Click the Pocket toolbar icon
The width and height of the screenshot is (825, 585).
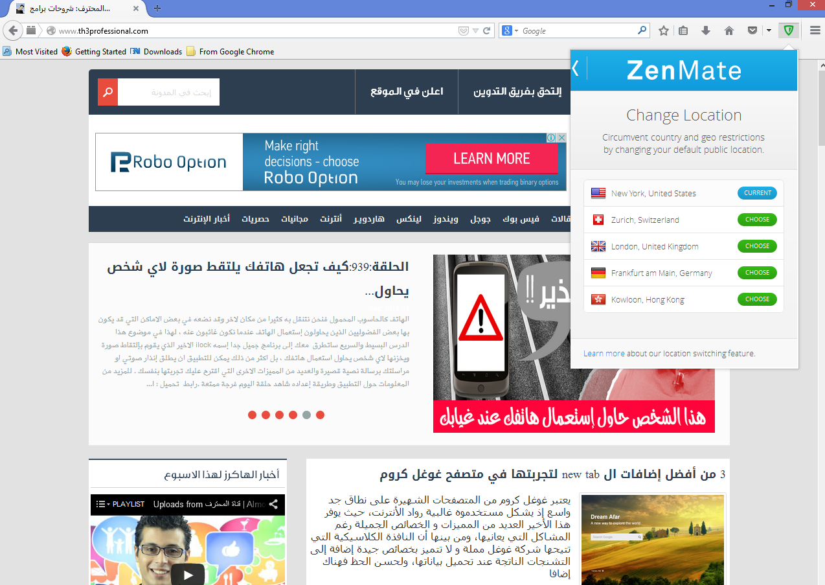[x=752, y=30]
